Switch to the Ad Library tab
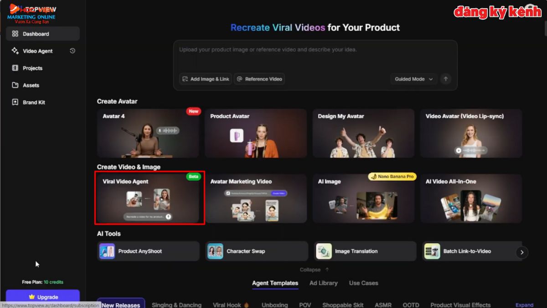This screenshot has height=308, width=547. 324,283
